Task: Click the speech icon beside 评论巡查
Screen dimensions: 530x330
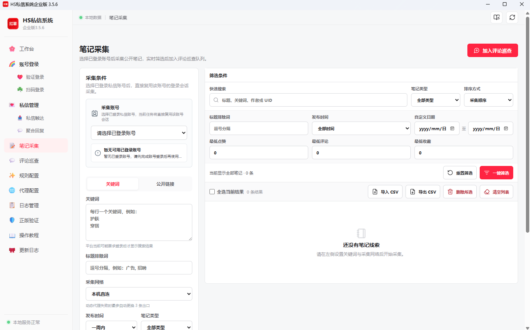Action: [x=12, y=161]
